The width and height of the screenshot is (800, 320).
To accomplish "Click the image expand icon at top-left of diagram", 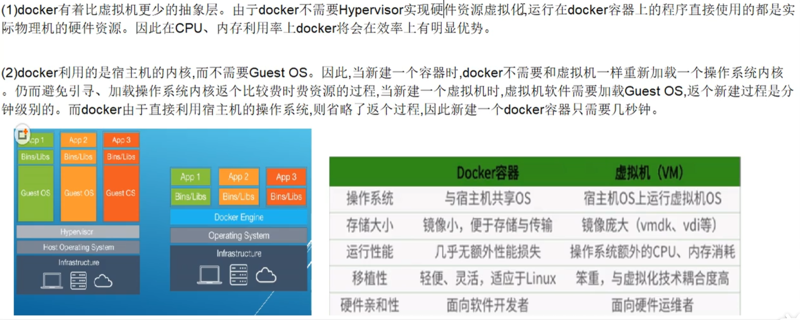I will tap(22, 134).
